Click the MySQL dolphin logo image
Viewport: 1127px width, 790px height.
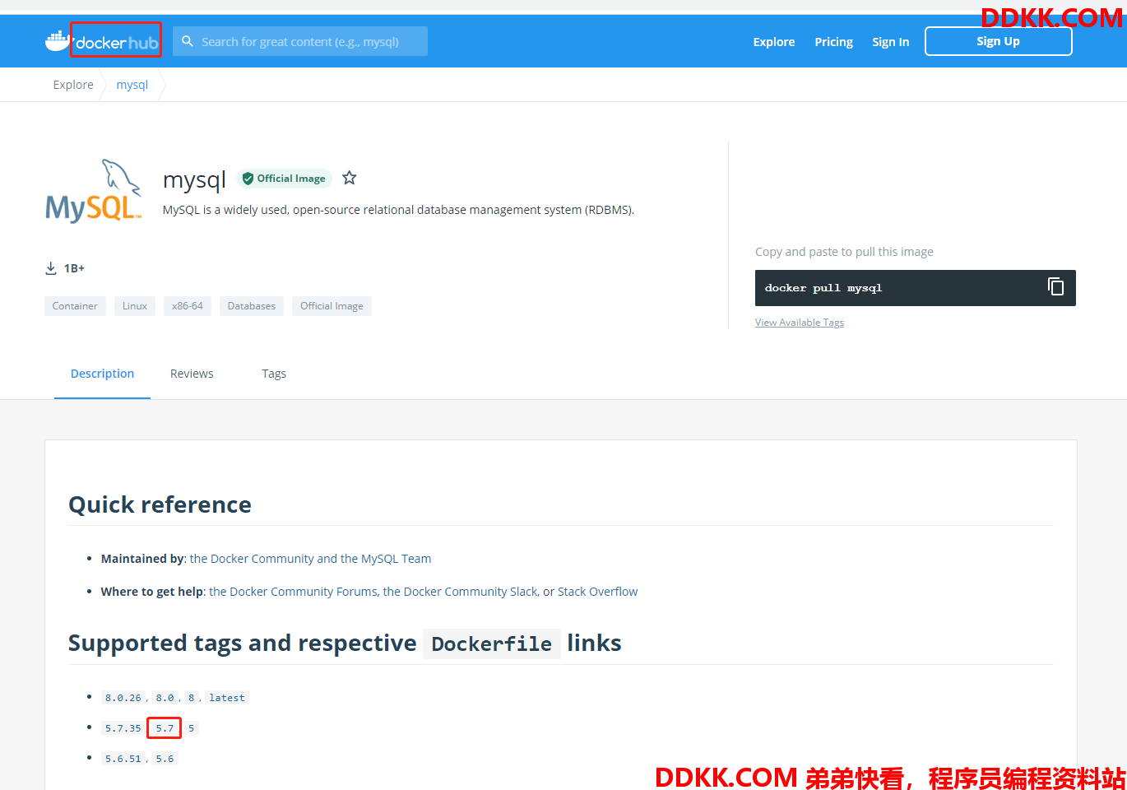point(94,191)
